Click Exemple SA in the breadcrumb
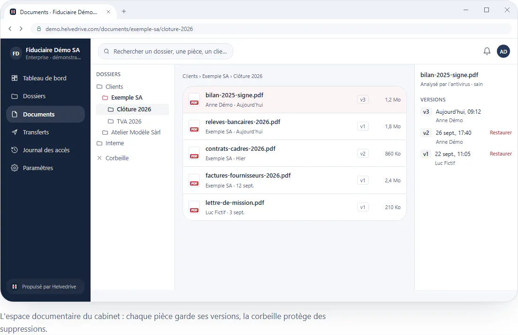Image resolution: width=518 pixels, height=335 pixels. pos(215,76)
